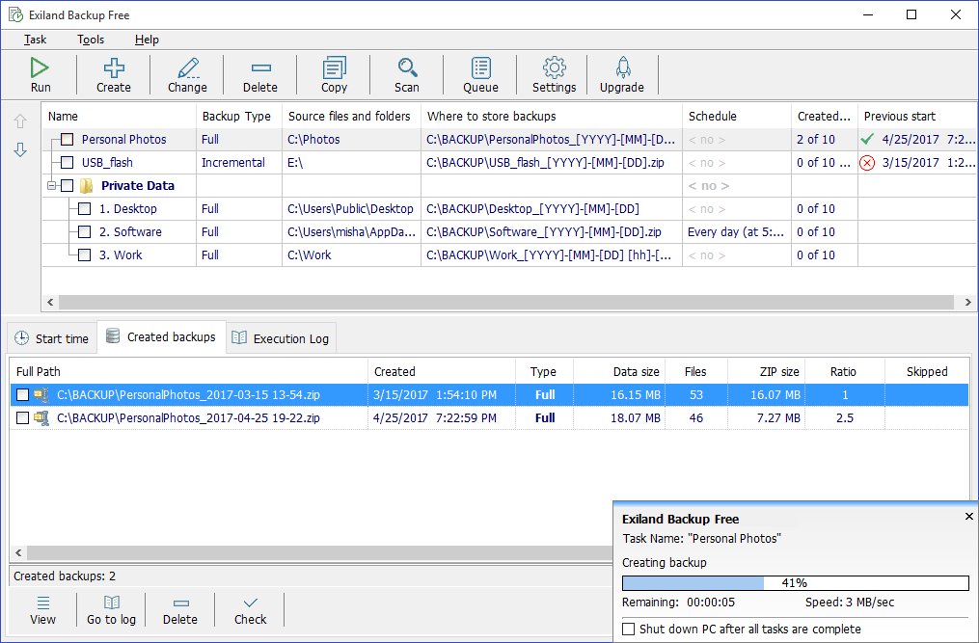979x643 pixels.
Task: Click the Skipped column header
Action: 927,372
